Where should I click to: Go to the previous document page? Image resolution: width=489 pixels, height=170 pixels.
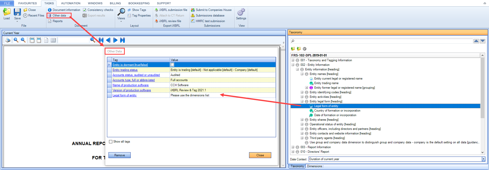pos(108,40)
